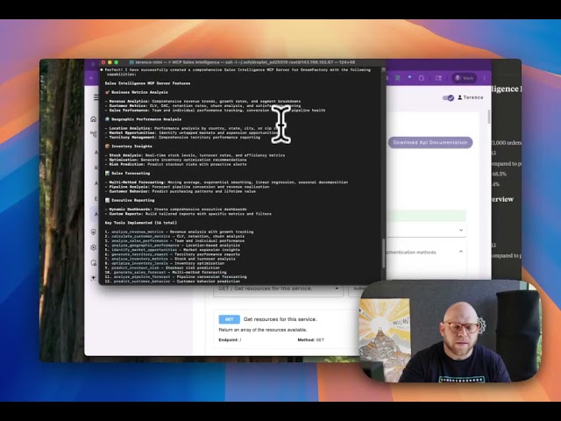This screenshot has height=421, width=561.
Task: Collapse the authentication methods section
Action: 461,252
